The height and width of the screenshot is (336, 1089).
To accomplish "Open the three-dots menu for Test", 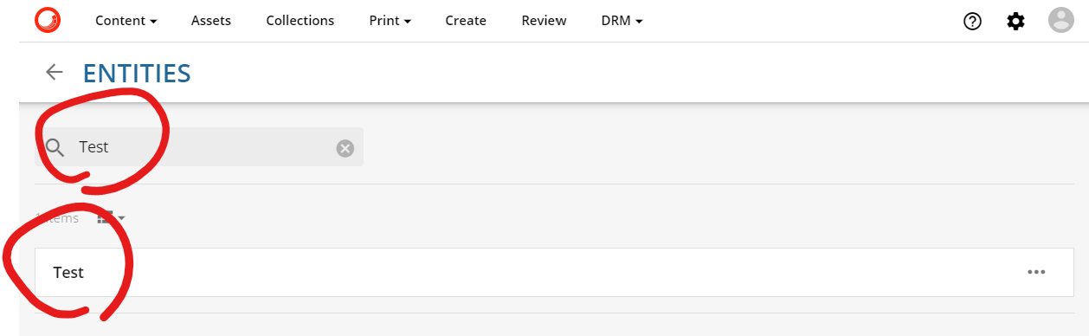I will pyautogui.click(x=1036, y=272).
